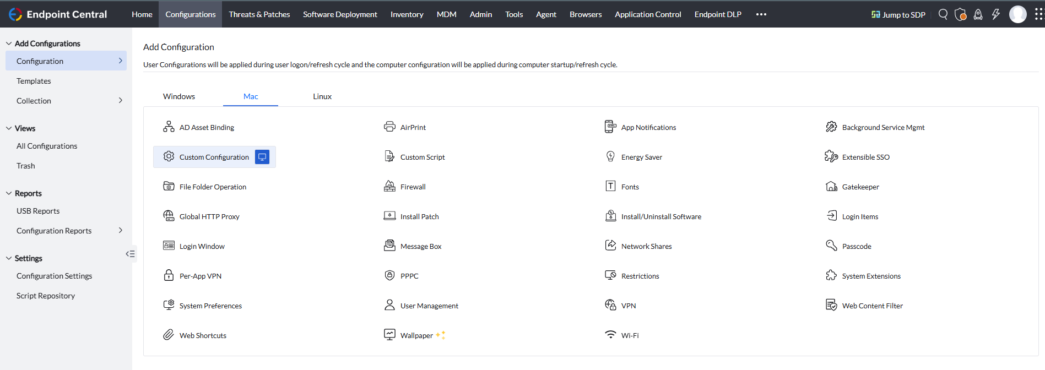The image size is (1045, 370).
Task: Open the Extensible SSO icon
Action: click(x=831, y=156)
